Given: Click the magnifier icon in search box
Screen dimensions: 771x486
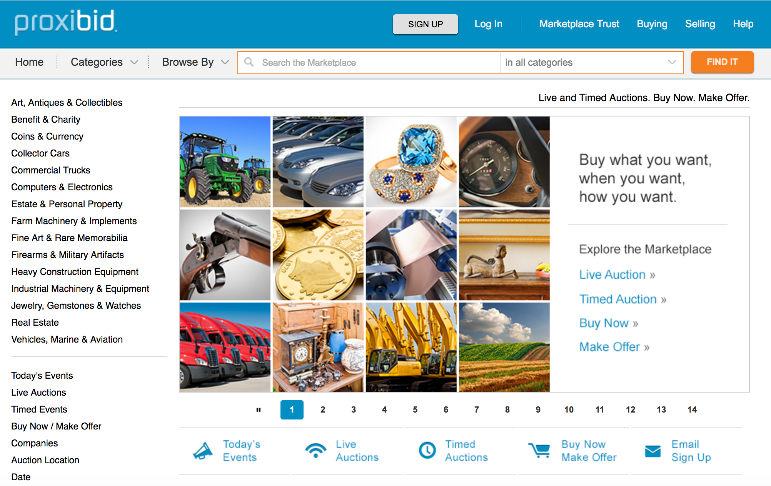Looking at the screenshot, I should pos(249,62).
